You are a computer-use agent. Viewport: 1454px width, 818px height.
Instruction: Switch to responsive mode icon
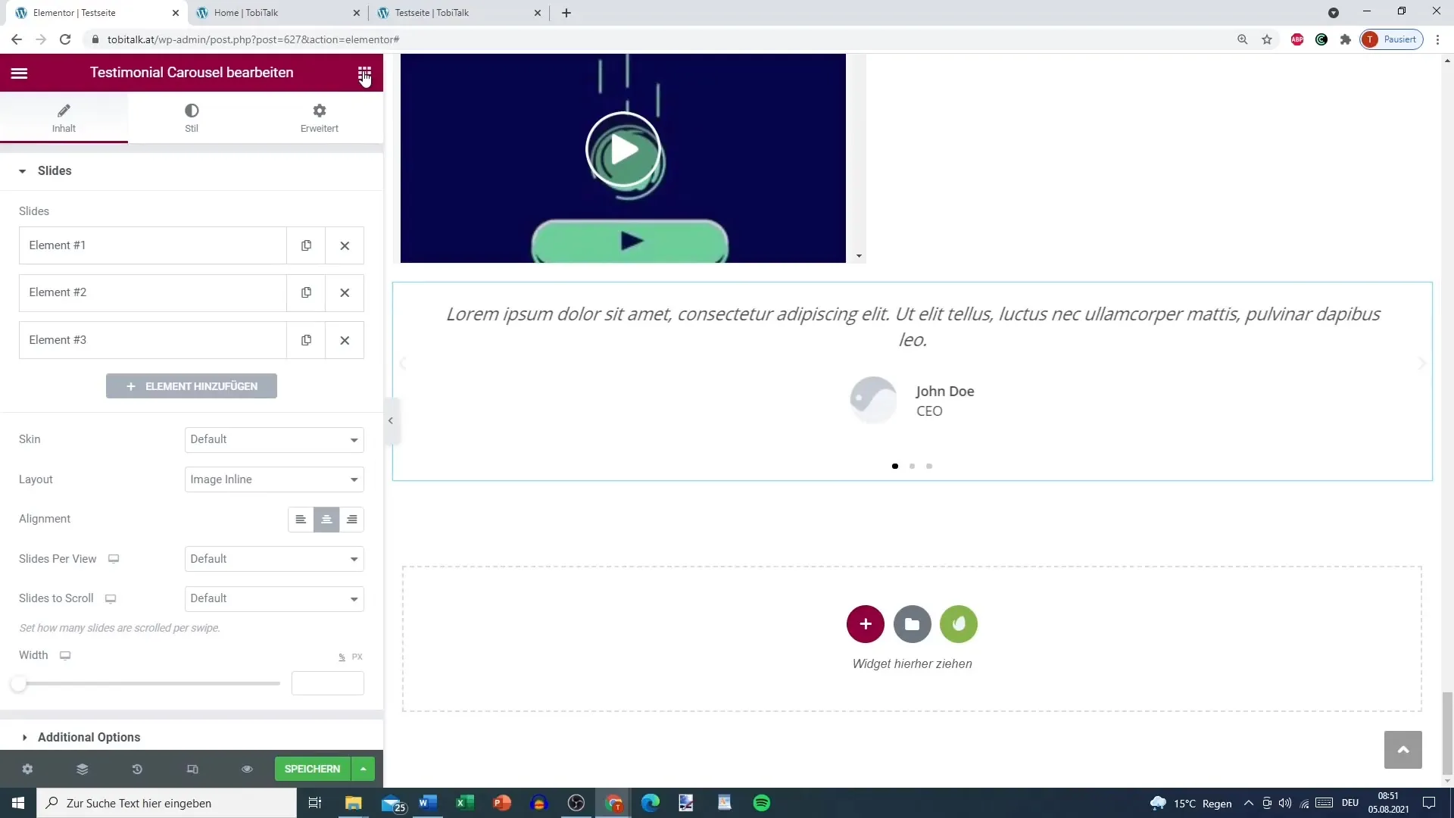pos(192,769)
